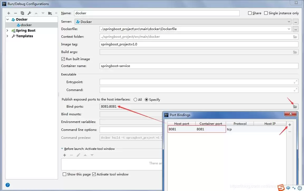Select the All radio button for exposed ports
The height and width of the screenshot is (191, 304).
coord(135,99)
